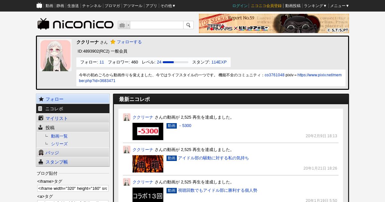Click the star icon beside フォロー in sidebar

pyautogui.click(x=41, y=99)
